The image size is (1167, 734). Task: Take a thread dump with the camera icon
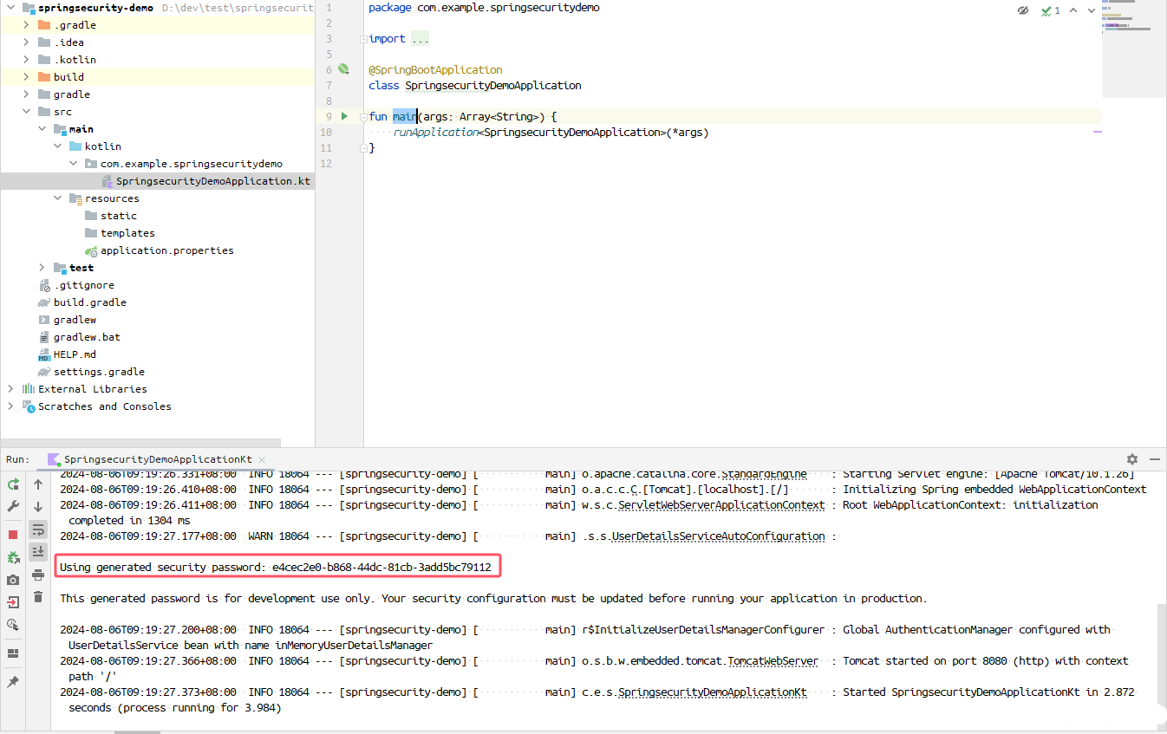[13, 580]
